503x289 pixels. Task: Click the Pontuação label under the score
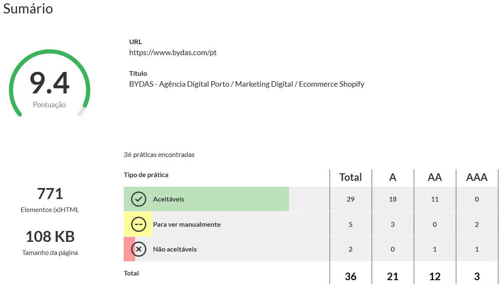click(49, 105)
